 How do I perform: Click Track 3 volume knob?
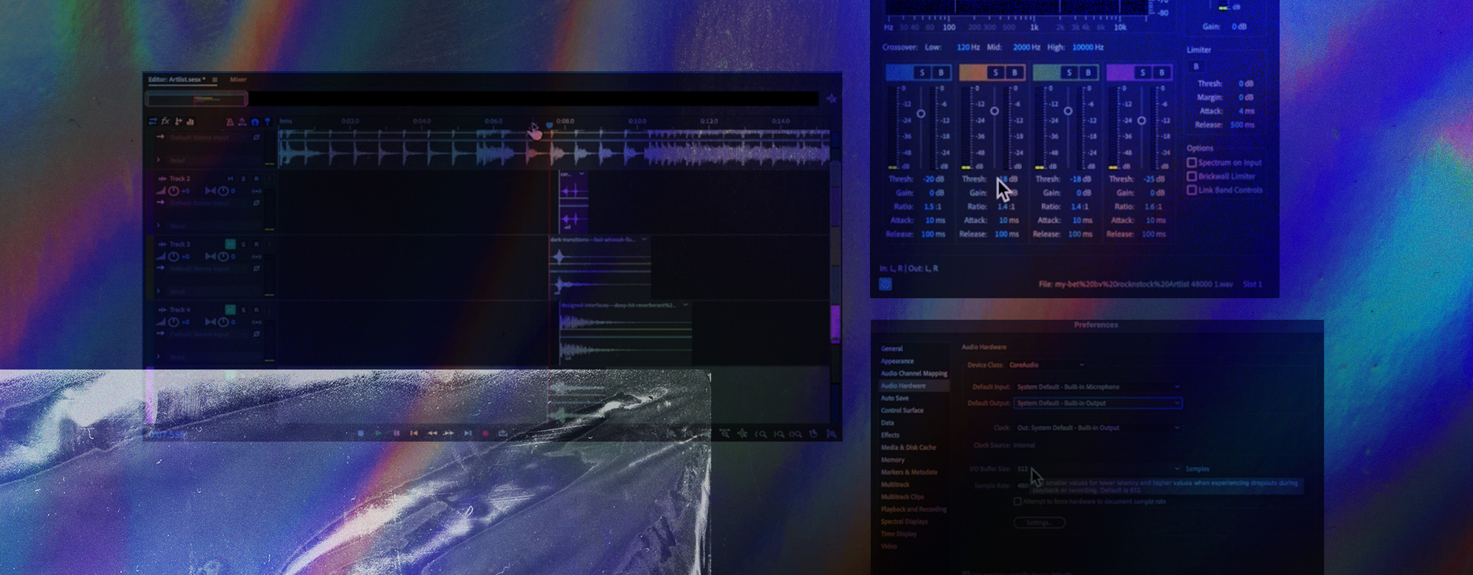point(173,256)
